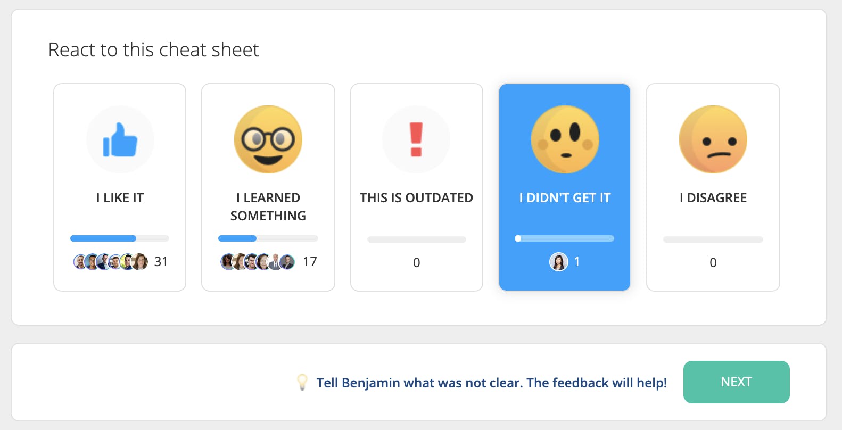Click the last avatar under I LEARNED SOMETHING
The image size is (842, 430).
click(x=287, y=262)
